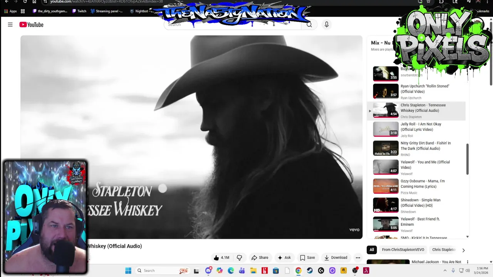Click the playlist panel scrollbar
The image size is (493, 277).
pyautogui.click(x=468, y=159)
